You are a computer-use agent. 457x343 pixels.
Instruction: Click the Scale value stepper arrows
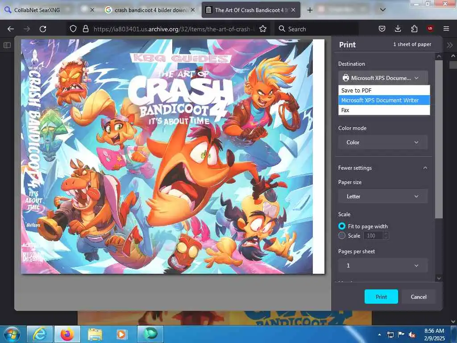386,236
